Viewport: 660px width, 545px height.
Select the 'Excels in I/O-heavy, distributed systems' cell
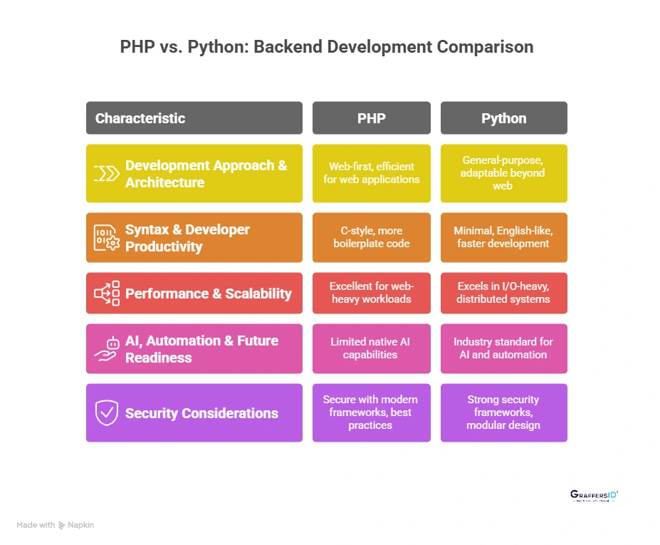503,293
